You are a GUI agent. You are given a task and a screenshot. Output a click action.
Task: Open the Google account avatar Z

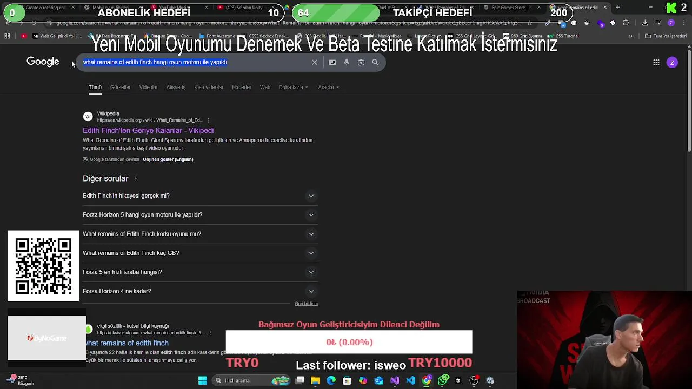point(672,62)
